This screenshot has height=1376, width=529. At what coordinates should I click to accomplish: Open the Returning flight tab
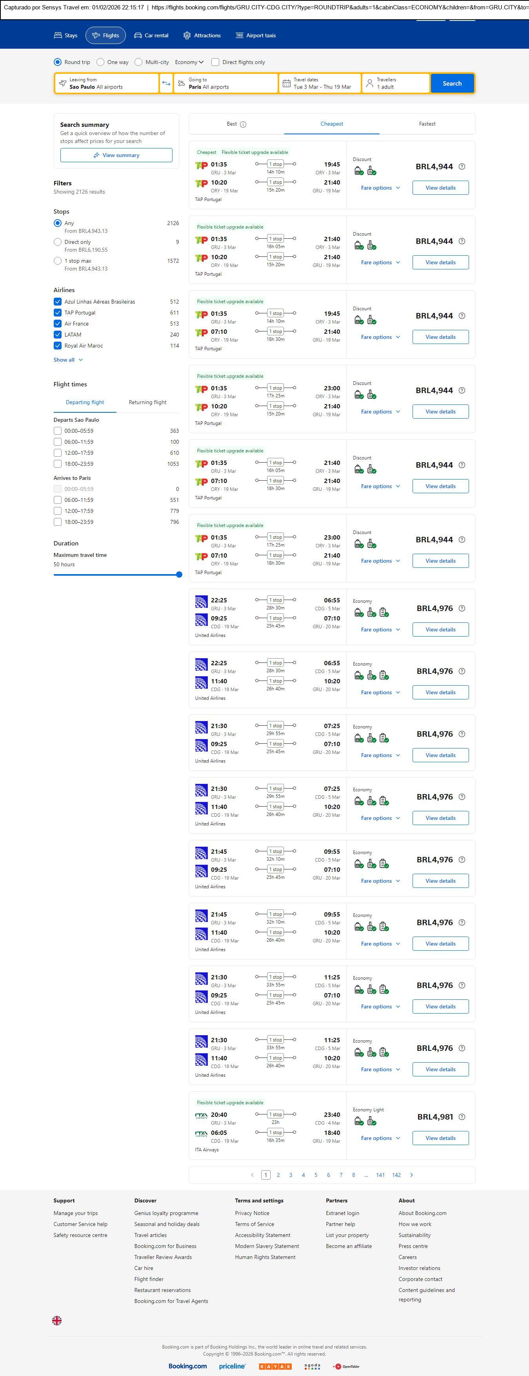pyautogui.click(x=147, y=402)
